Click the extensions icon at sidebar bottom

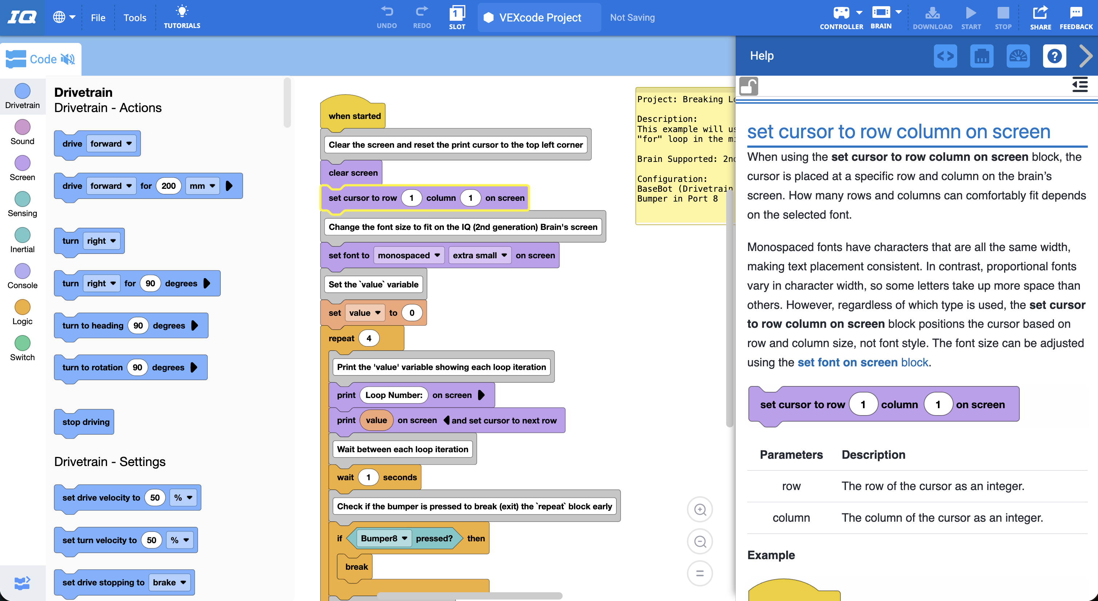22,583
